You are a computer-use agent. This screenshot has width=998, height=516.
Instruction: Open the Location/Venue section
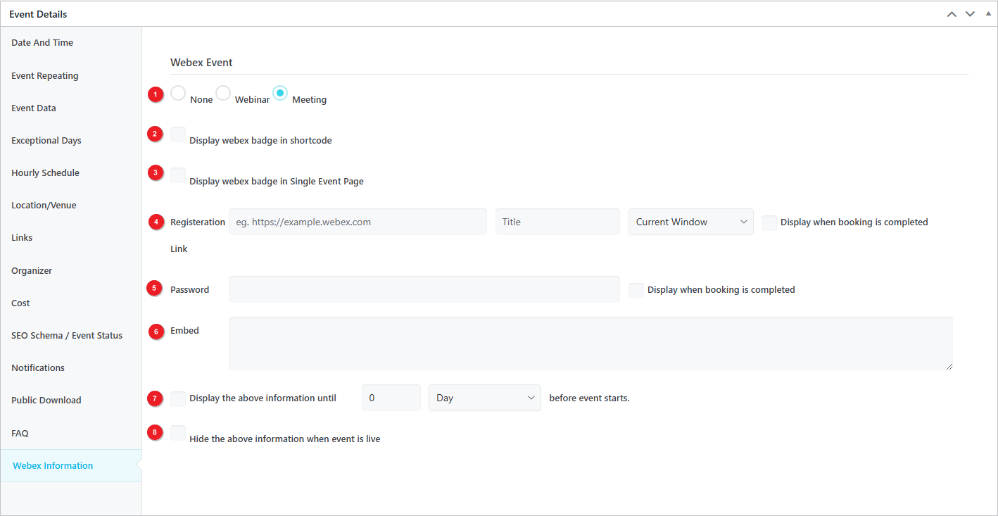(44, 206)
